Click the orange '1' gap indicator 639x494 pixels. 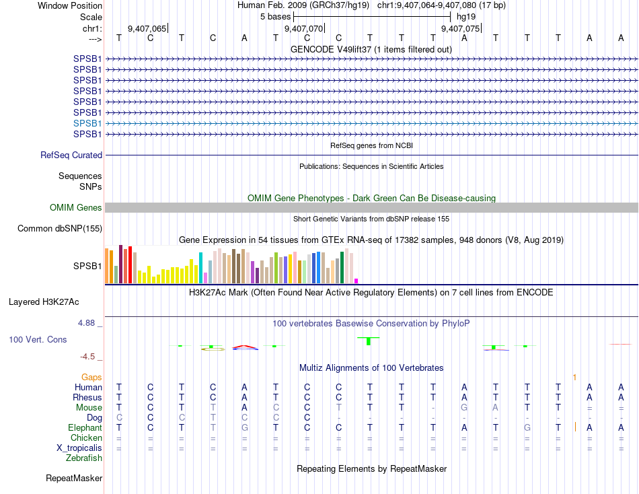(x=574, y=378)
